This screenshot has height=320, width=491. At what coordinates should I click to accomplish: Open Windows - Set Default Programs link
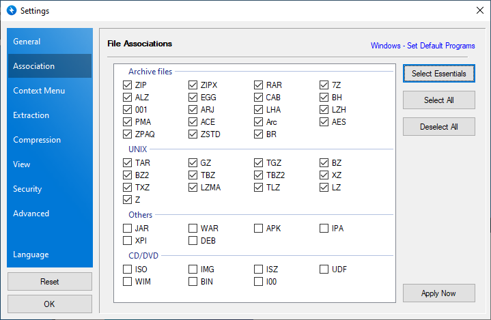pyautogui.click(x=423, y=46)
